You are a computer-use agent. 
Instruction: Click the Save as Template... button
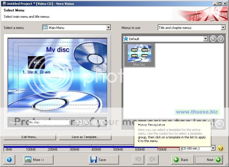click(x=85, y=137)
